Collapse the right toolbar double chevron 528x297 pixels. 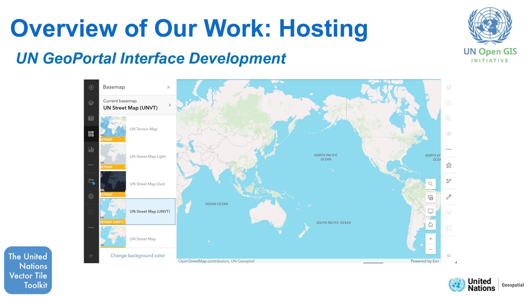[x=449, y=256]
